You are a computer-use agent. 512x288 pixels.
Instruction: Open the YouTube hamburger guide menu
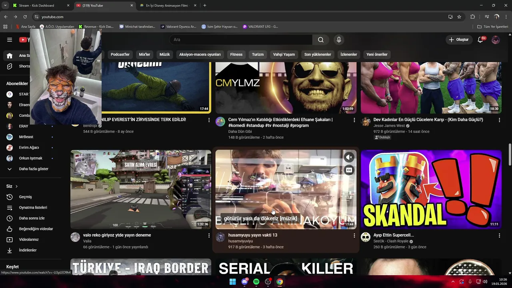point(10,40)
